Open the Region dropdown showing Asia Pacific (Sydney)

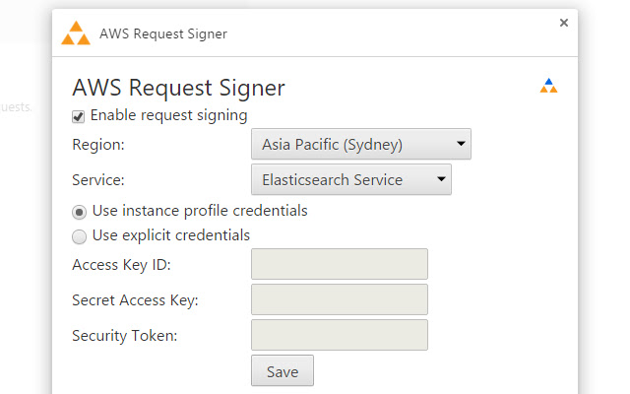[x=361, y=145]
